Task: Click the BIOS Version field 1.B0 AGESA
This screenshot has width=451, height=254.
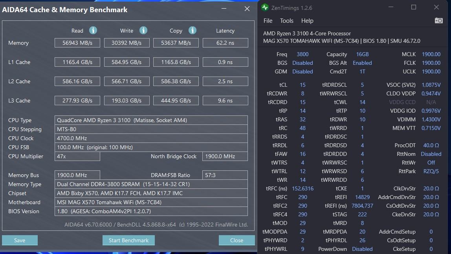Action: (151, 211)
